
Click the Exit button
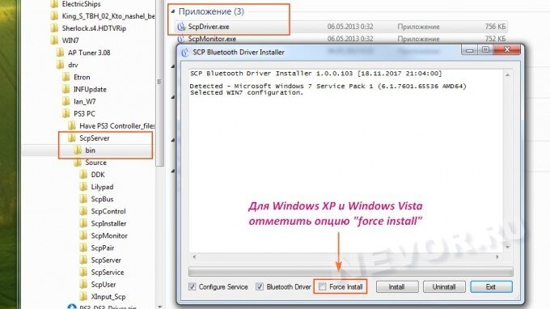click(x=491, y=287)
